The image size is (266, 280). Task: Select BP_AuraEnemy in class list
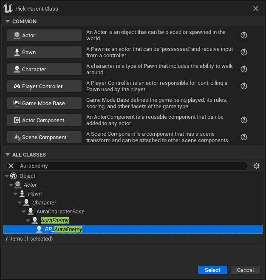coord(64,230)
